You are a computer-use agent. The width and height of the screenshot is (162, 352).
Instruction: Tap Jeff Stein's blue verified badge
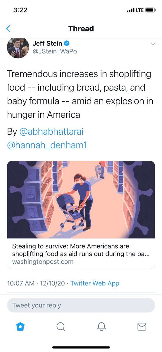click(x=67, y=43)
